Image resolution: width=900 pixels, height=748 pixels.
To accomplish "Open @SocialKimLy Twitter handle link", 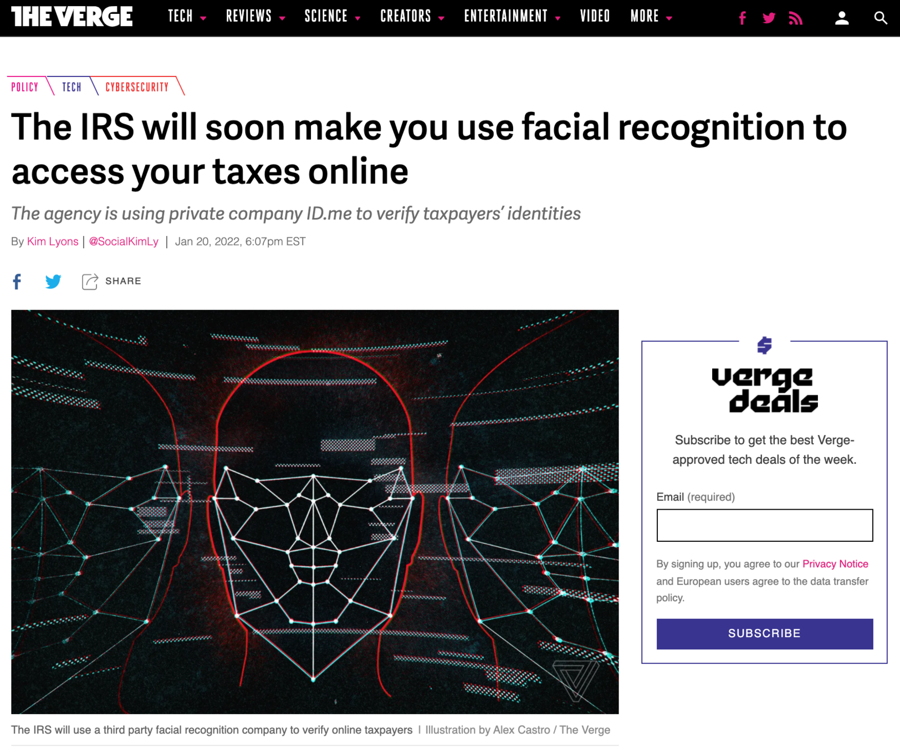I will 124,242.
